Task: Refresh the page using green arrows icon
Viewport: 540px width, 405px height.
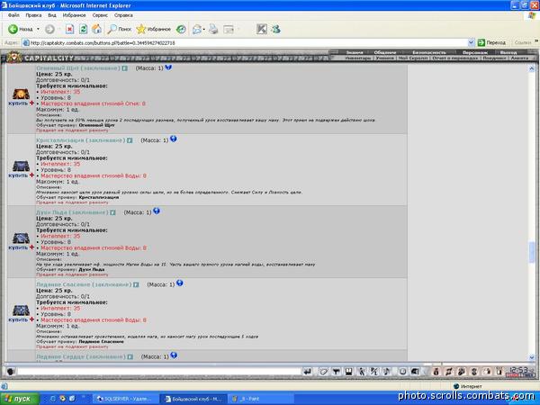Action: [83, 30]
